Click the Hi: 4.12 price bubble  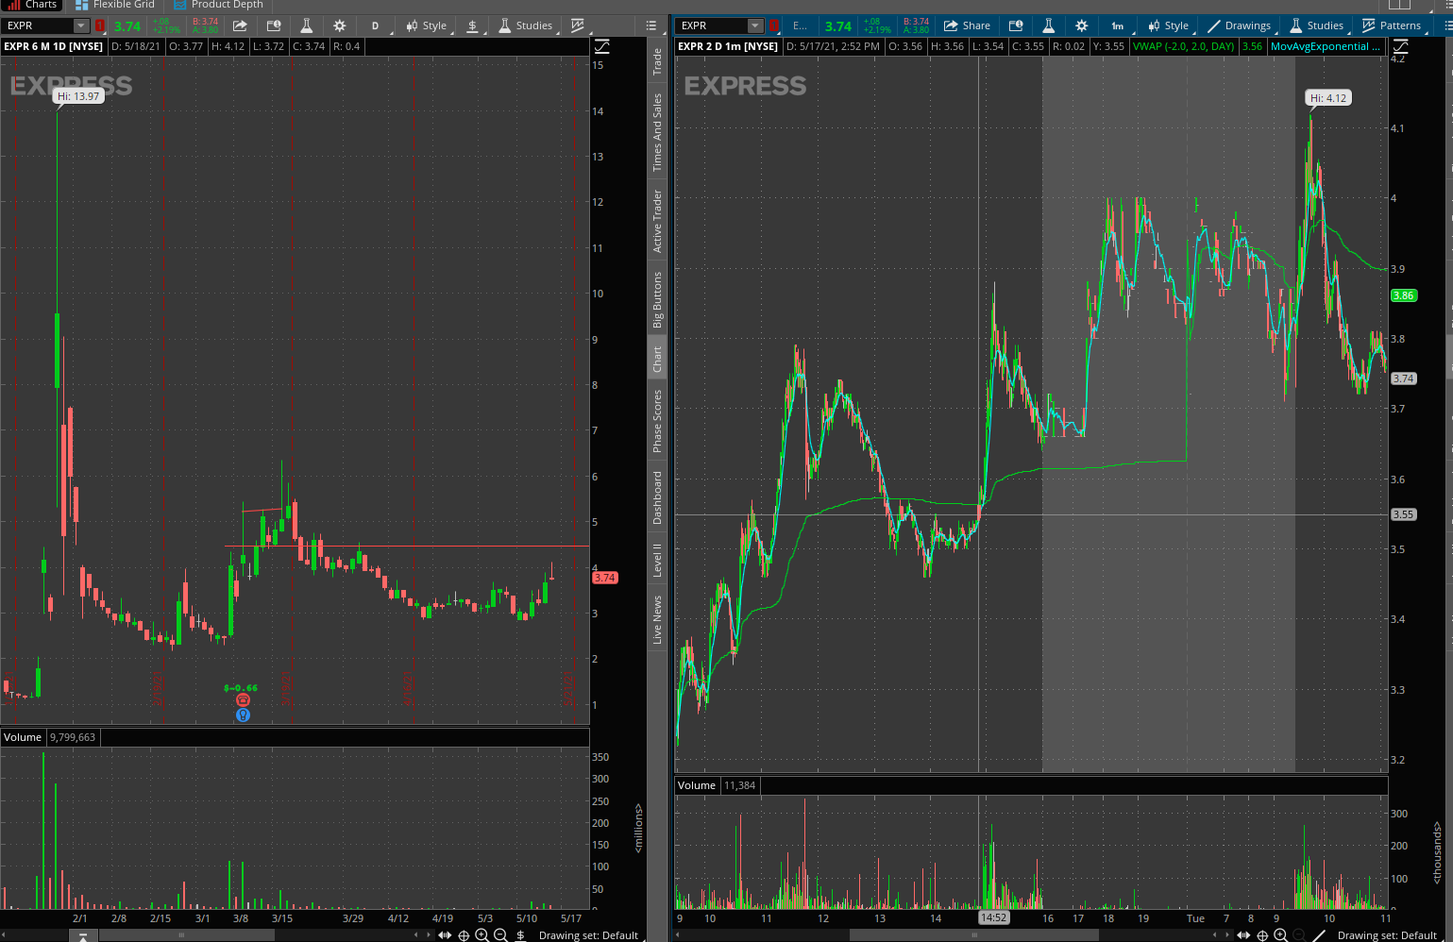point(1328,97)
